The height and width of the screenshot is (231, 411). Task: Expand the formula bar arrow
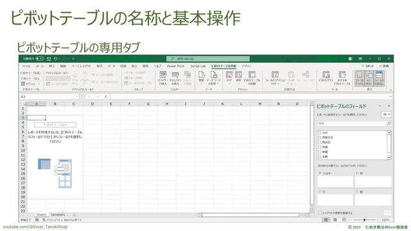coord(390,97)
